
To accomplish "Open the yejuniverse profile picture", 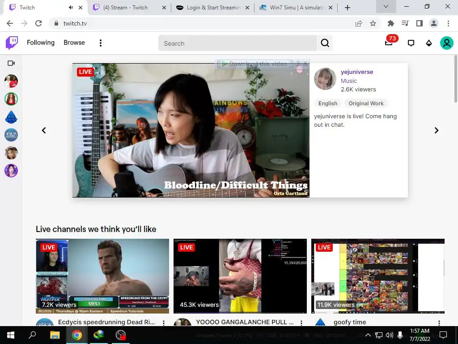I will 325,79.
